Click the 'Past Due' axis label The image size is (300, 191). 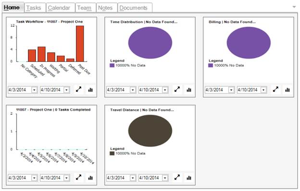point(84,69)
